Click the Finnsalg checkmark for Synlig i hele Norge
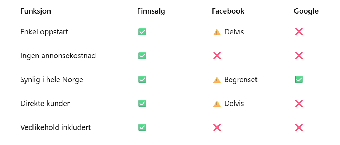Screen dimensions: 340x145 [142, 80]
